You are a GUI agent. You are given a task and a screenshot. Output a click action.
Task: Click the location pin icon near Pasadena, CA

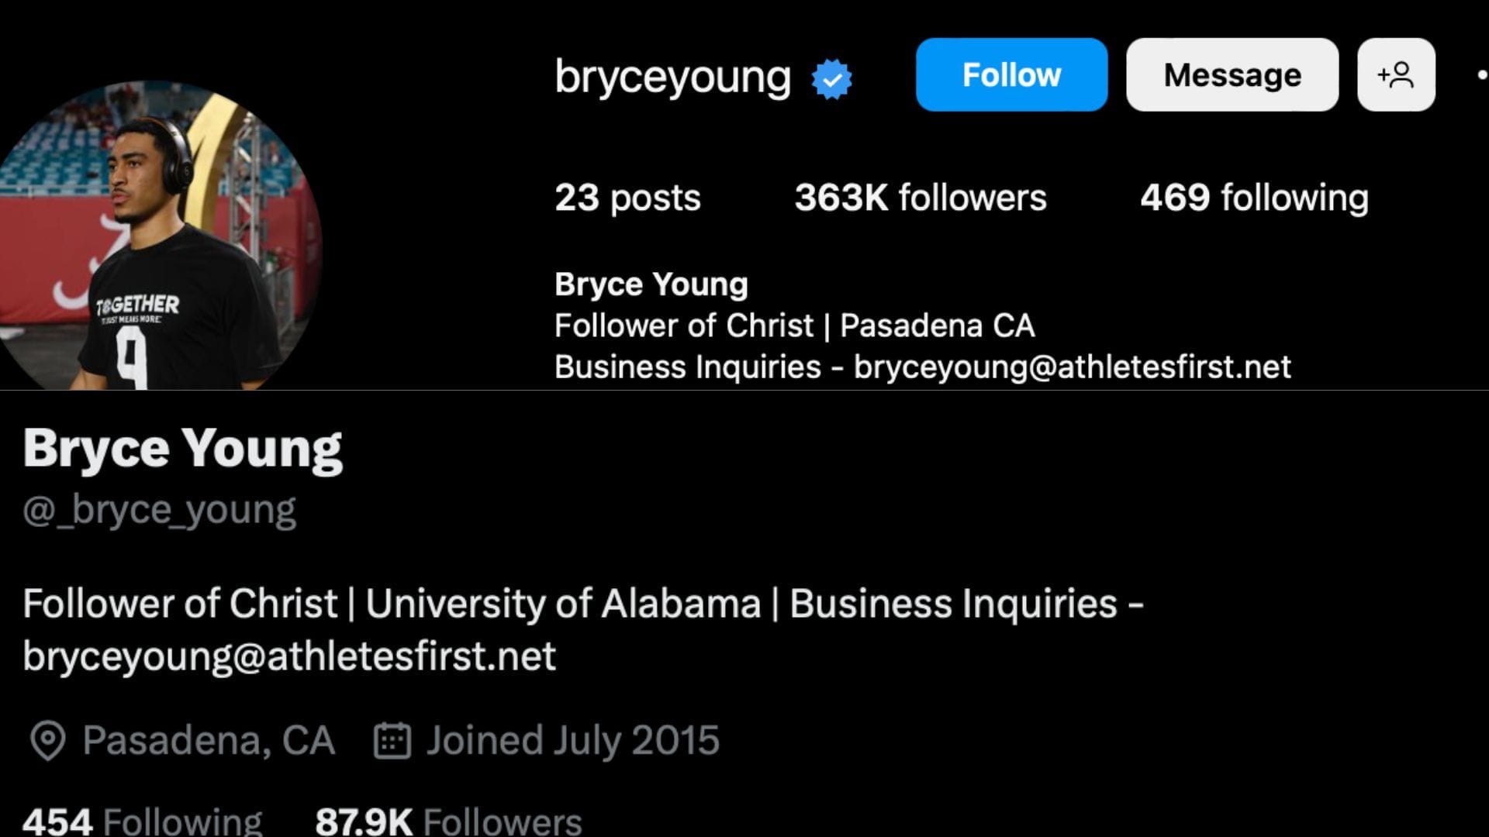click(x=47, y=739)
